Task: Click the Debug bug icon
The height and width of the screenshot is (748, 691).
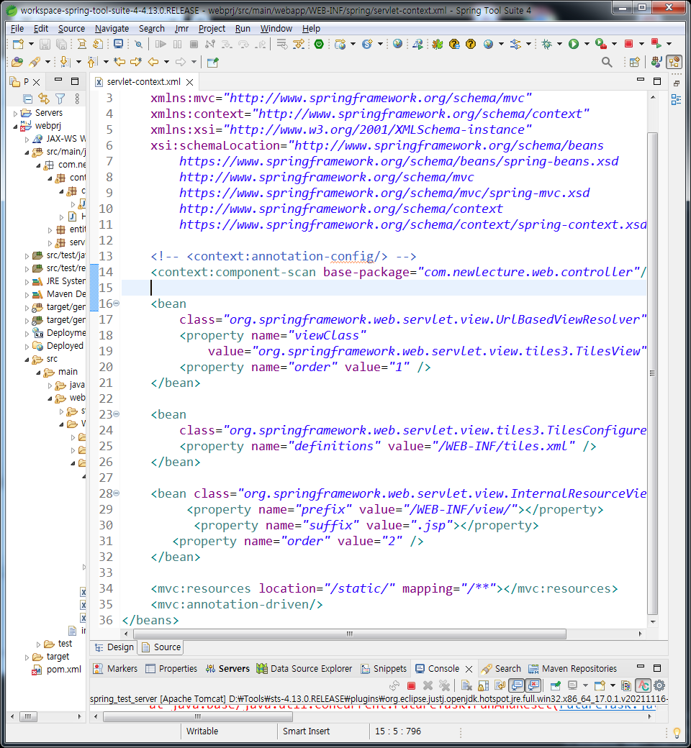Action: tap(546, 45)
